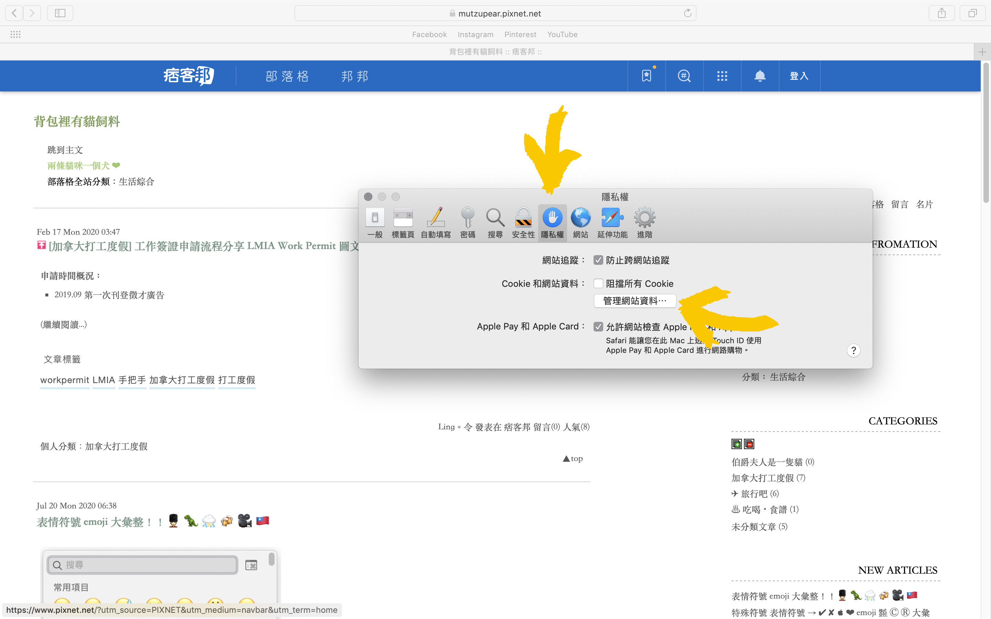
Task: Open 延伸功能 Extensions preferences pane
Action: click(612, 223)
